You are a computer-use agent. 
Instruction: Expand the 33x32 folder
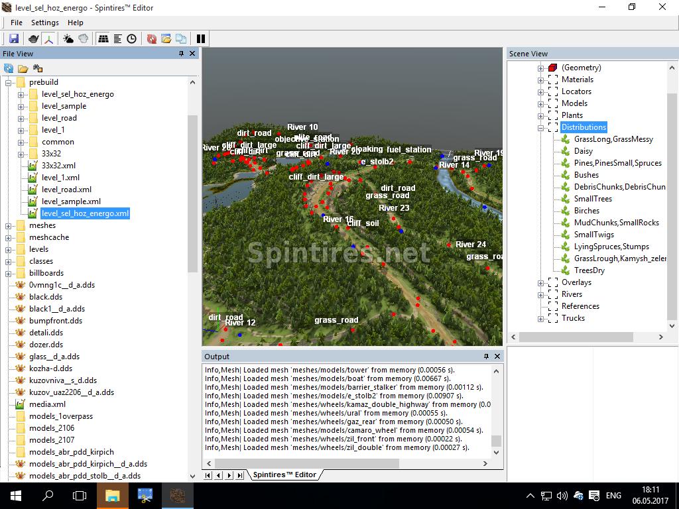tap(21, 154)
